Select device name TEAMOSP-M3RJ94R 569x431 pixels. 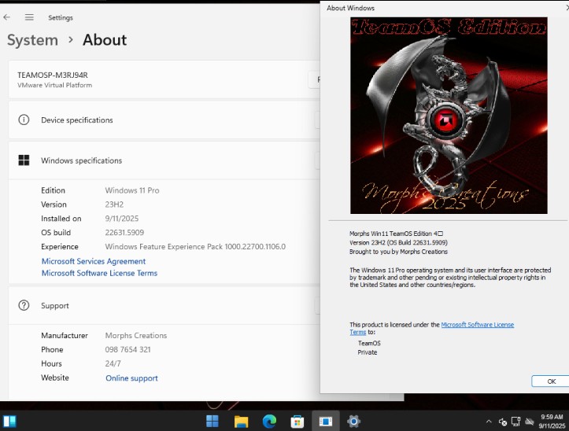coord(53,75)
